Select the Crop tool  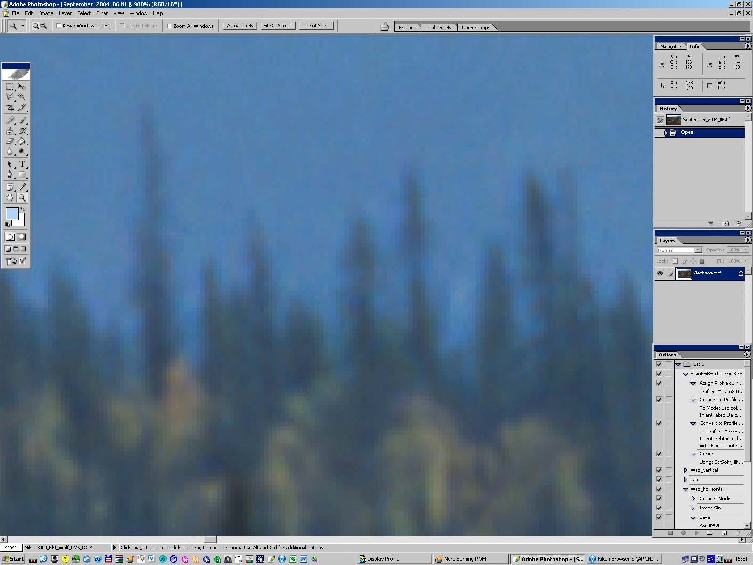10,107
